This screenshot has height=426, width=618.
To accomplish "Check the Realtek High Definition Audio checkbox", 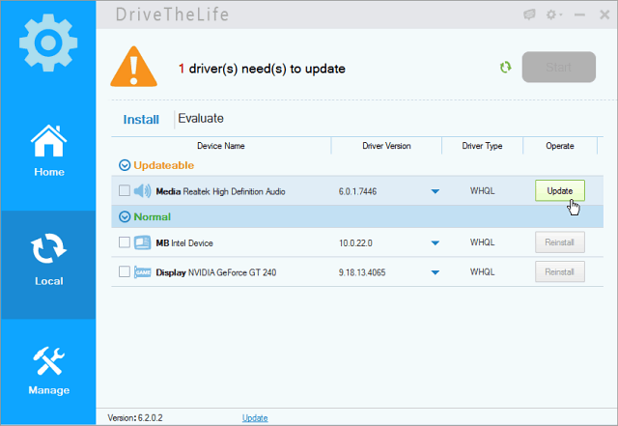I will (125, 191).
